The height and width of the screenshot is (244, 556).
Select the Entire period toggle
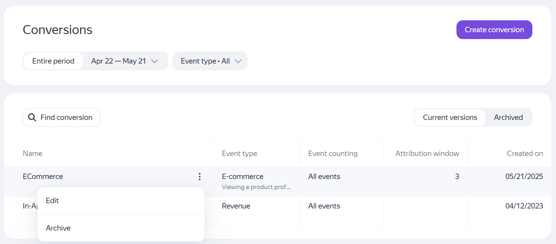pyautogui.click(x=53, y=61)
